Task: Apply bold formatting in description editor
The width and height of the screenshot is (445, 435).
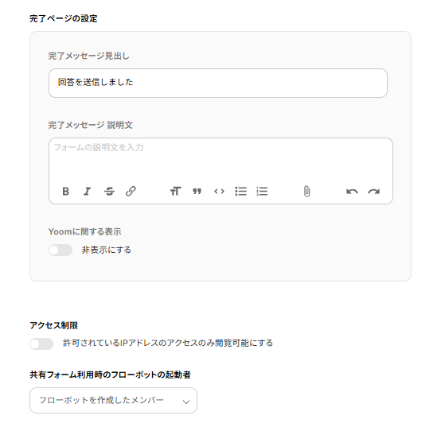Action: coord(65,192)
